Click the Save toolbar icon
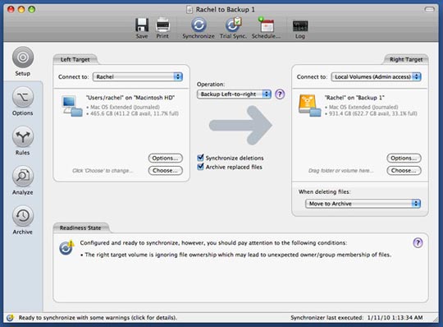Screen dimensions: 443x327 [142, 28]
